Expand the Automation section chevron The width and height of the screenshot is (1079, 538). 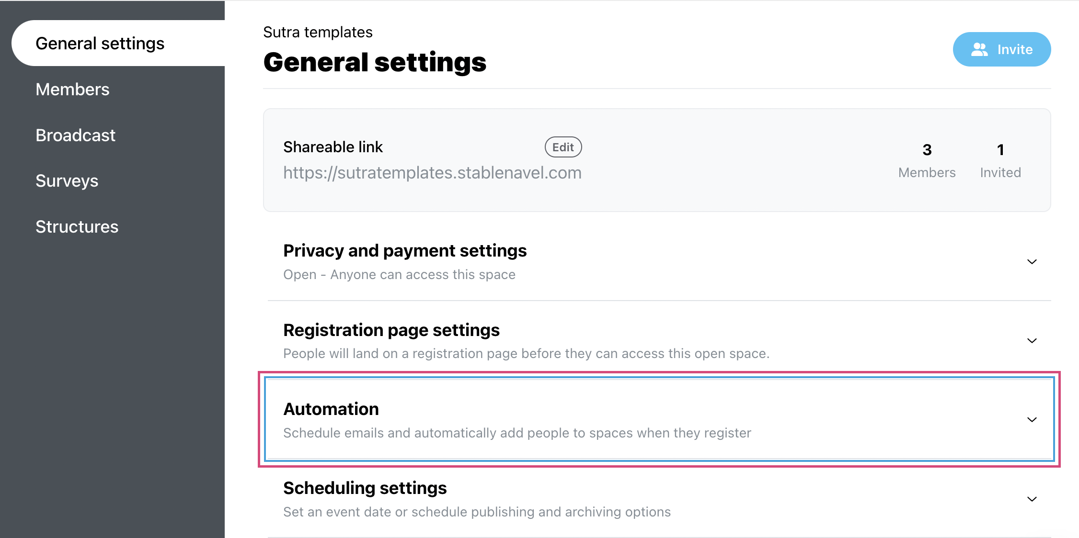pyautogui.click(x=1032, y=420)
